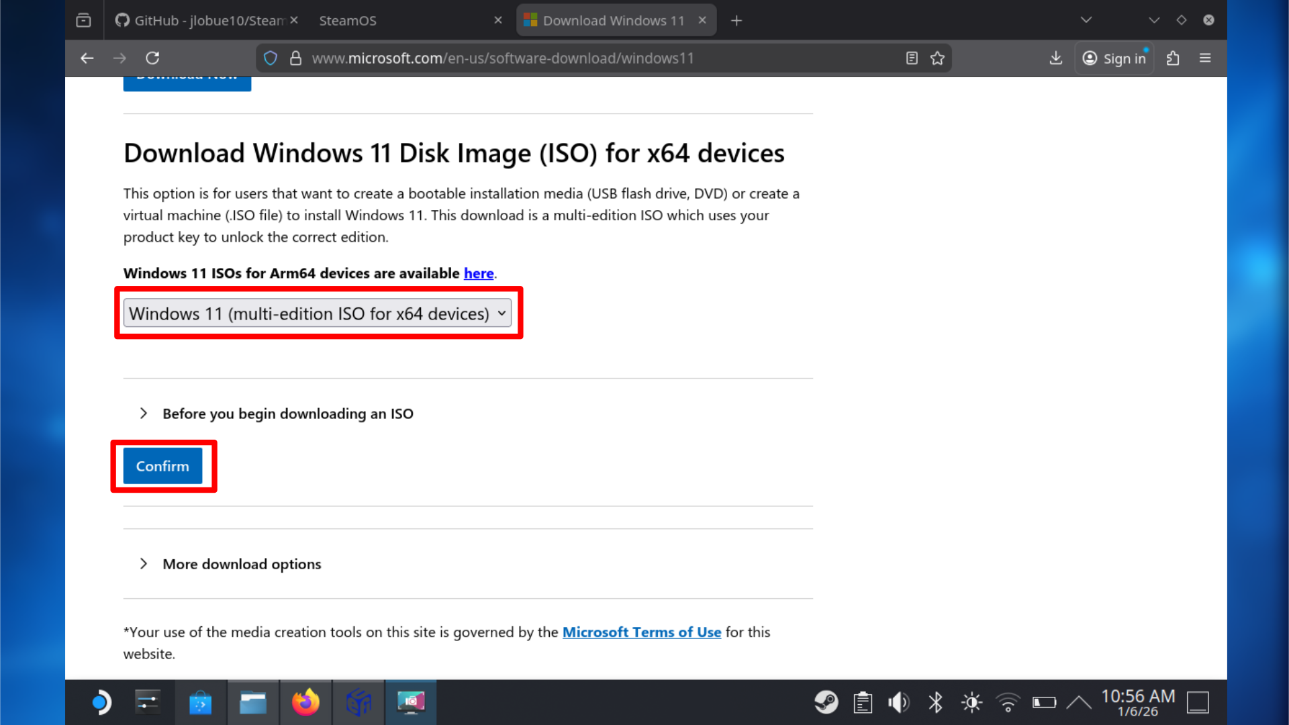Open Spectacle screenshot tool from the taskbar
Screen dimensions: 1289x725
tap(411, 702)
